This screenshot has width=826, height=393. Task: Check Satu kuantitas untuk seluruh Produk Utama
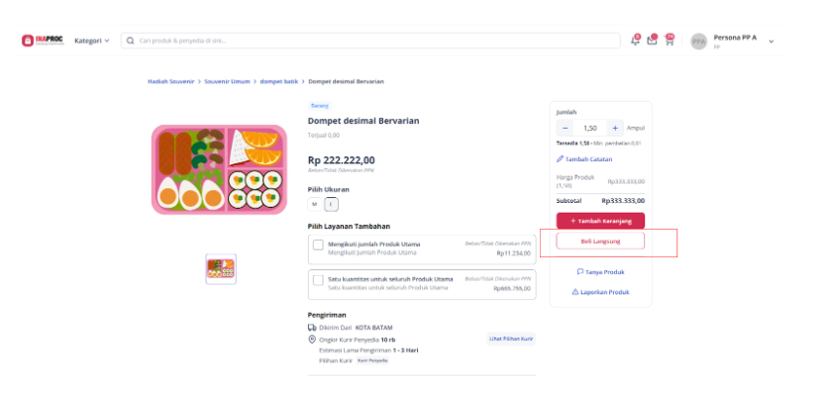tap(318, 280)
